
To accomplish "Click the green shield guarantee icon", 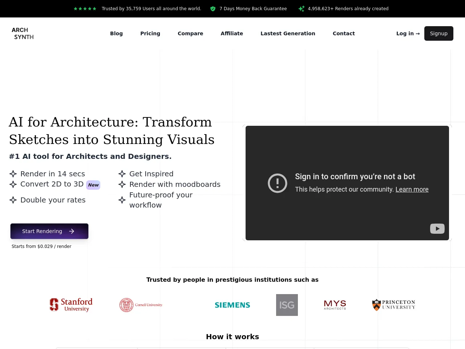I will [x=213, y=9].
